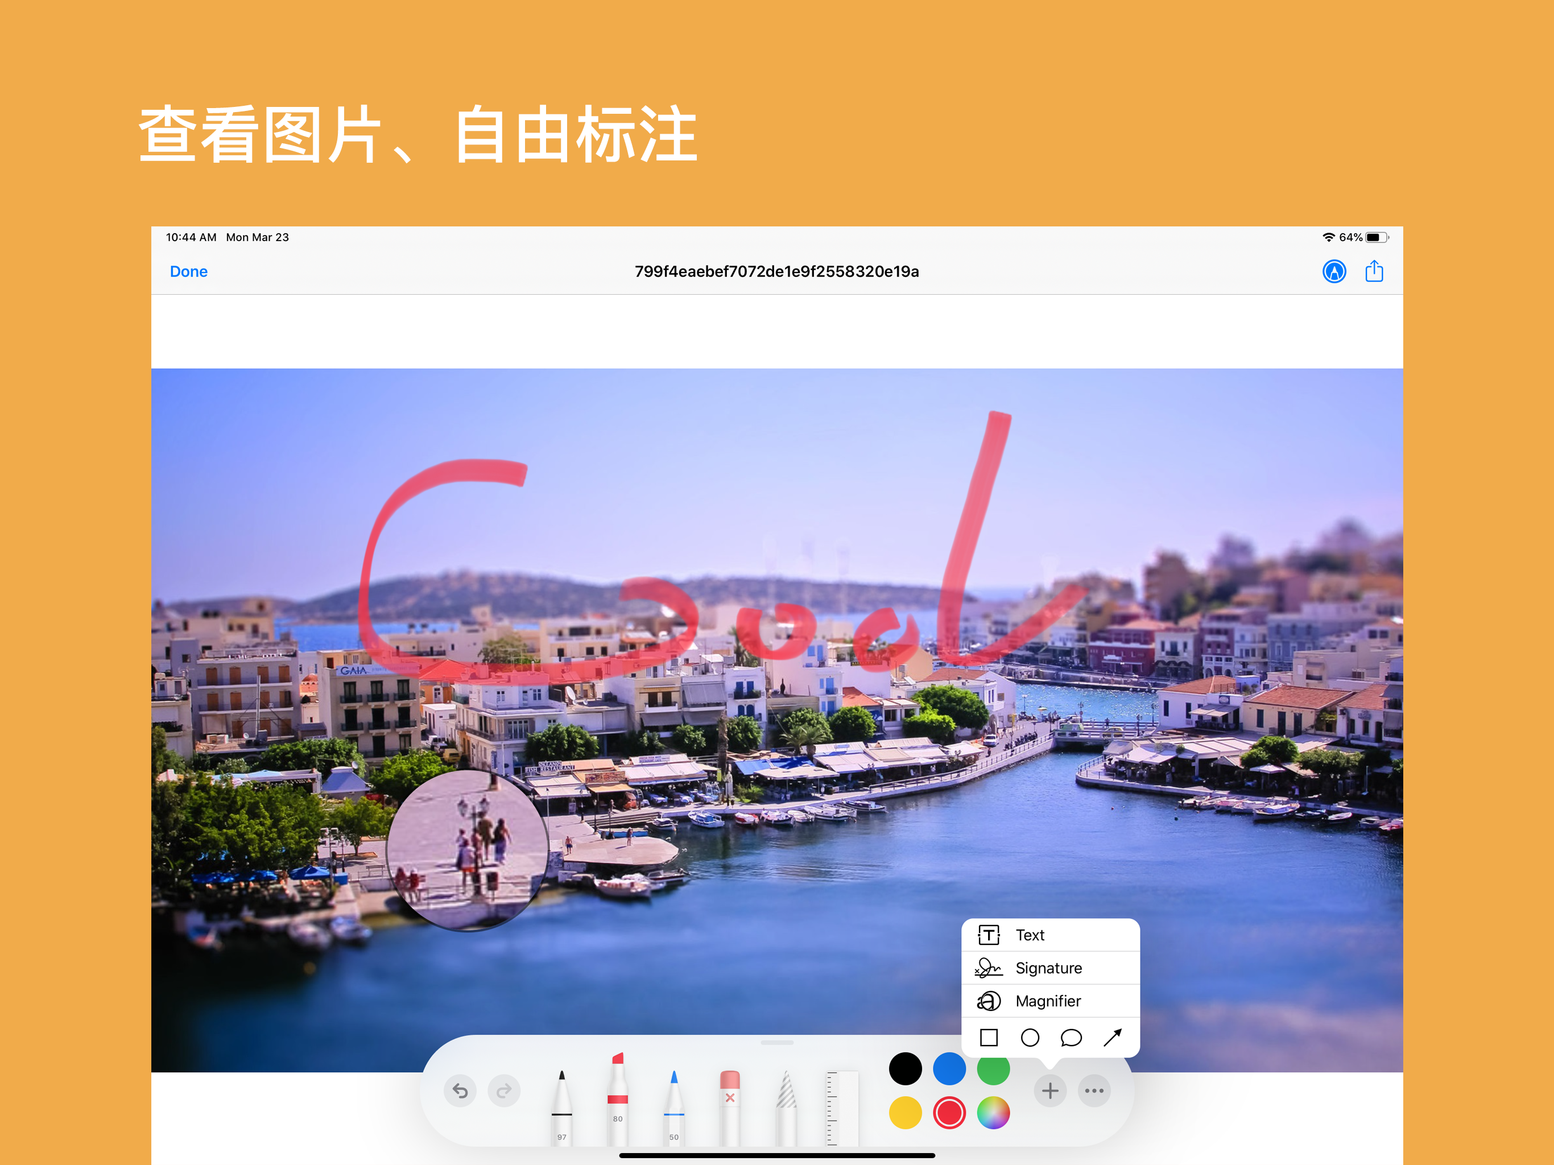The width and height of the screenshot is (1554, 1165).
Task: Open the plus add-annotation menu
Action: click(x=1049, y=1090)
